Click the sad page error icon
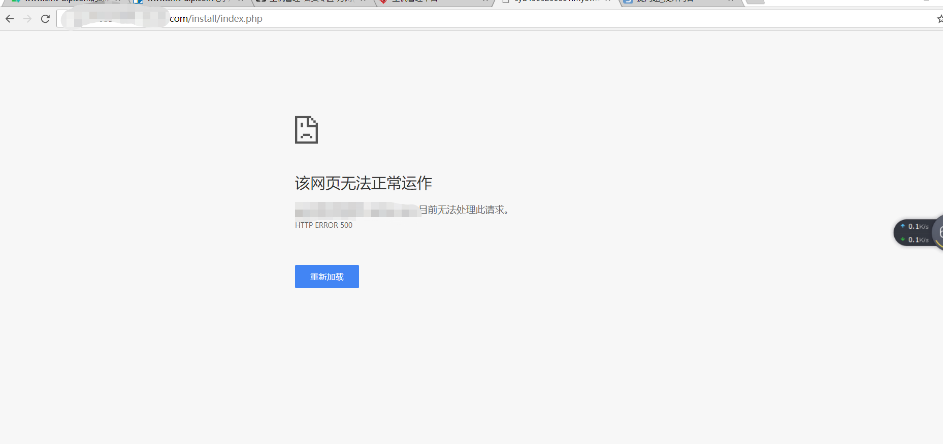943x444 pixels. pyautogui.click(x=306, y=130)
